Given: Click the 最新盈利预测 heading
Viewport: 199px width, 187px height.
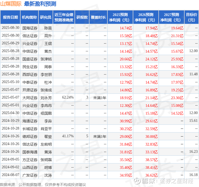Looking at the screenshot, I should coord(40,4).
